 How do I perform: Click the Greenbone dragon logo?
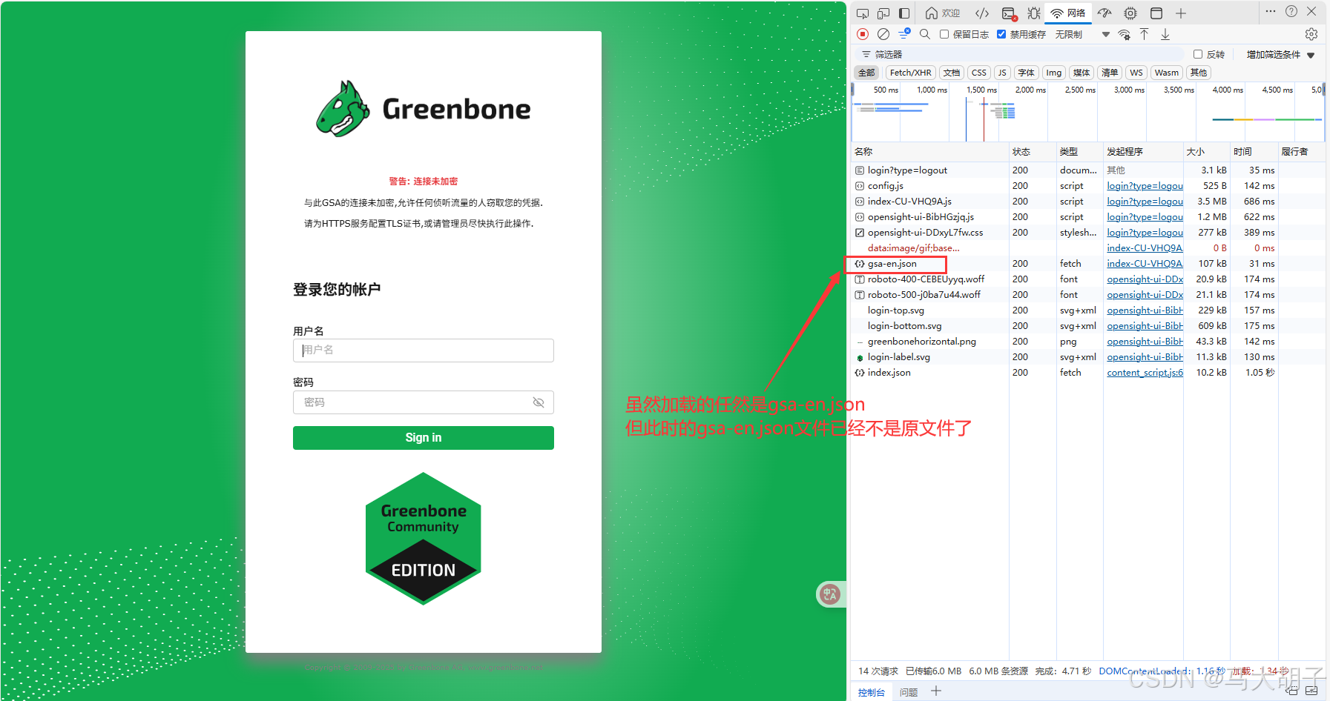tap(343, 109)
